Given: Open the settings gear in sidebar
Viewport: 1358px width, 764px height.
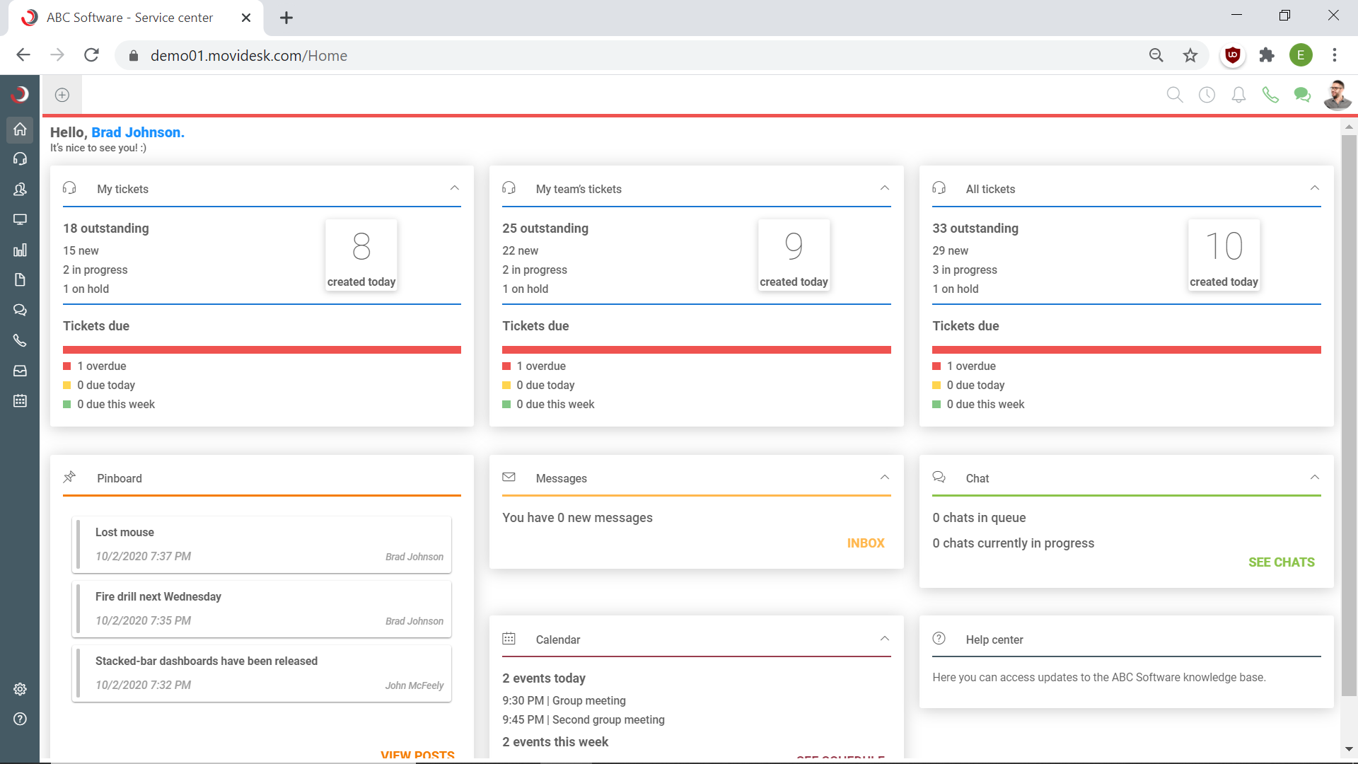Looking at the screenshot, I should pyautogui.click(x=20, y=689).
